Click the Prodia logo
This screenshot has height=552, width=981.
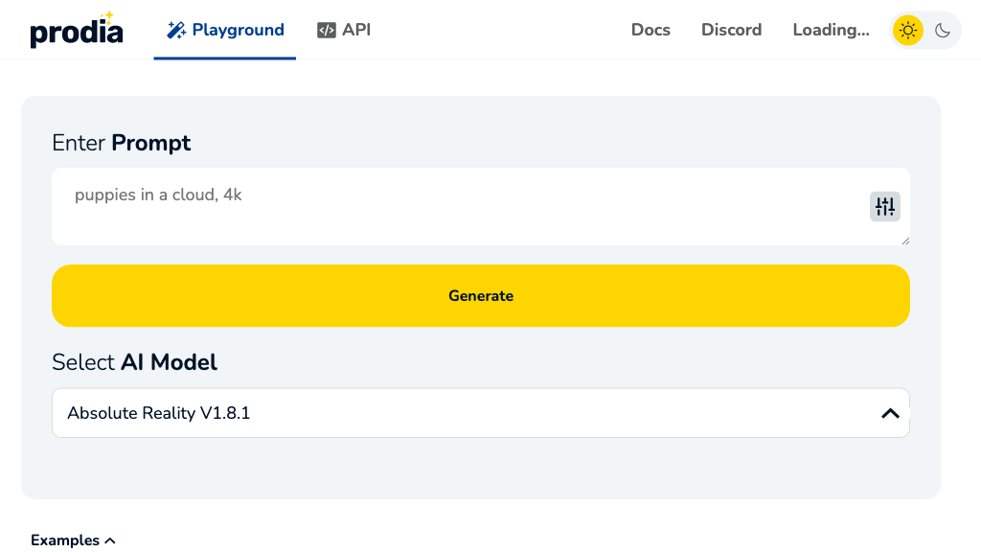coord(77,31)
